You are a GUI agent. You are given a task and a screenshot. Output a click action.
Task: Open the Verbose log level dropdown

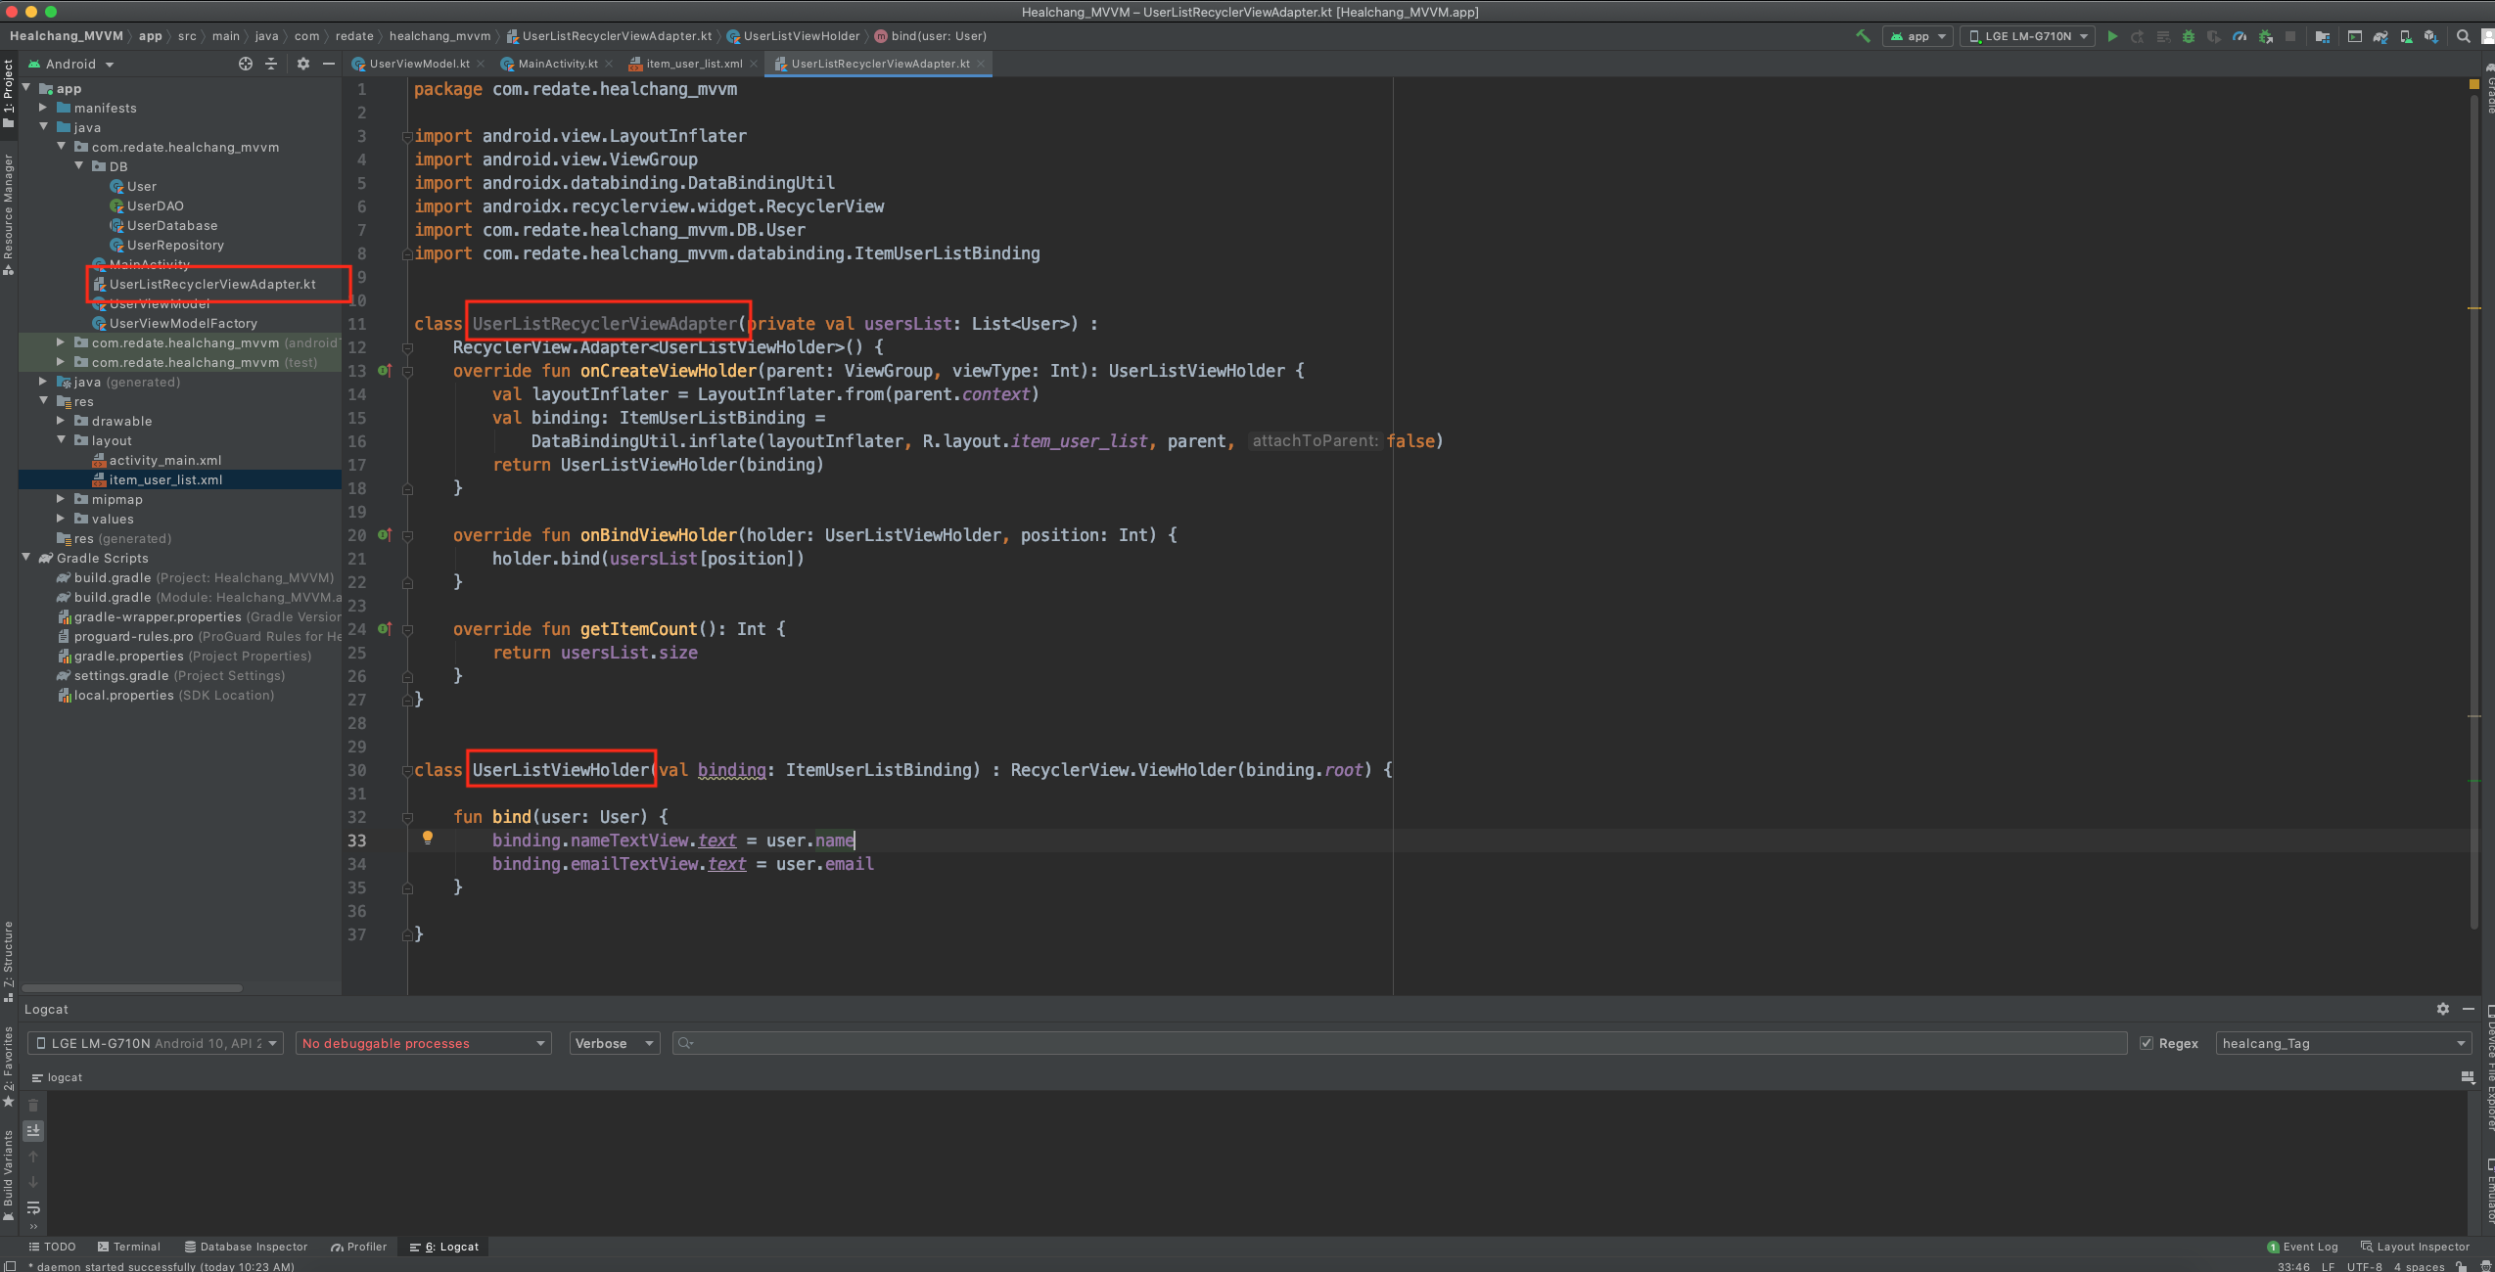[614, 1043]
